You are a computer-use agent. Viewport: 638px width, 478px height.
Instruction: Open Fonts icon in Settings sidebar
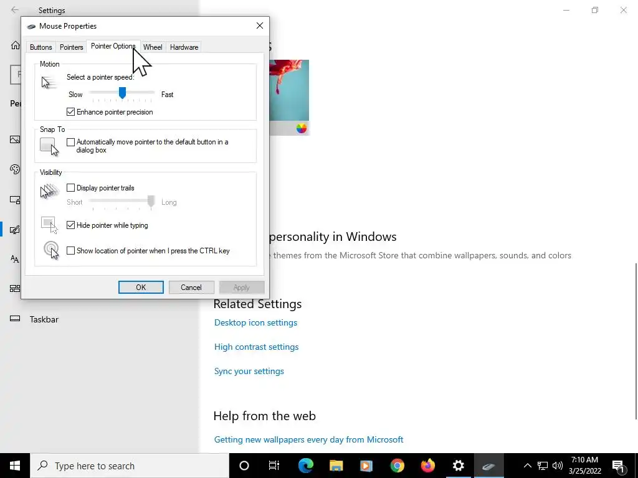[x=15, y=259]
